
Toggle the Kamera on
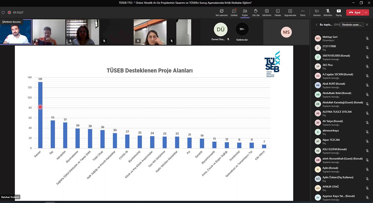[x=317, y=13]
